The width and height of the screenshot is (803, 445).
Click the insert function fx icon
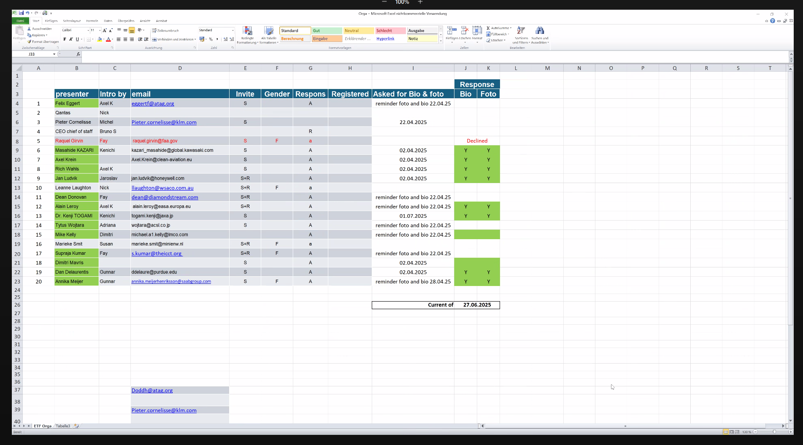click(x=78, y=54)
